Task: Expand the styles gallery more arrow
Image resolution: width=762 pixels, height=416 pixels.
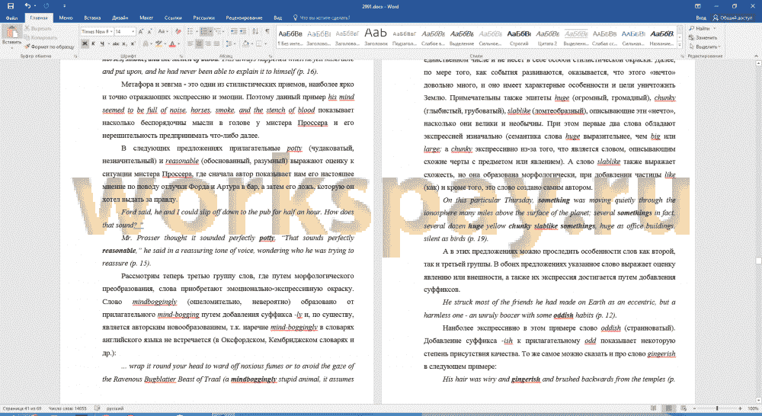Action: point(679,45)
